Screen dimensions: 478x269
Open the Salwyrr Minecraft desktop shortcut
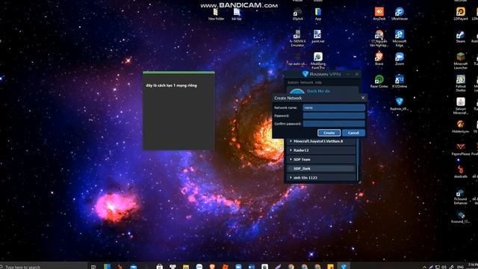461,106
